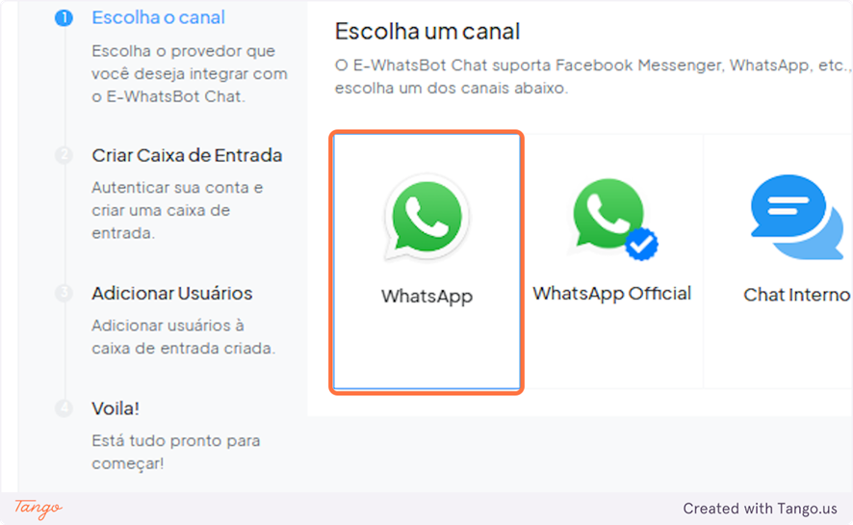This screenshot has width=853, height=525.
Task: Click the Escolha um canal heading
Action: [x=427, y=31]
